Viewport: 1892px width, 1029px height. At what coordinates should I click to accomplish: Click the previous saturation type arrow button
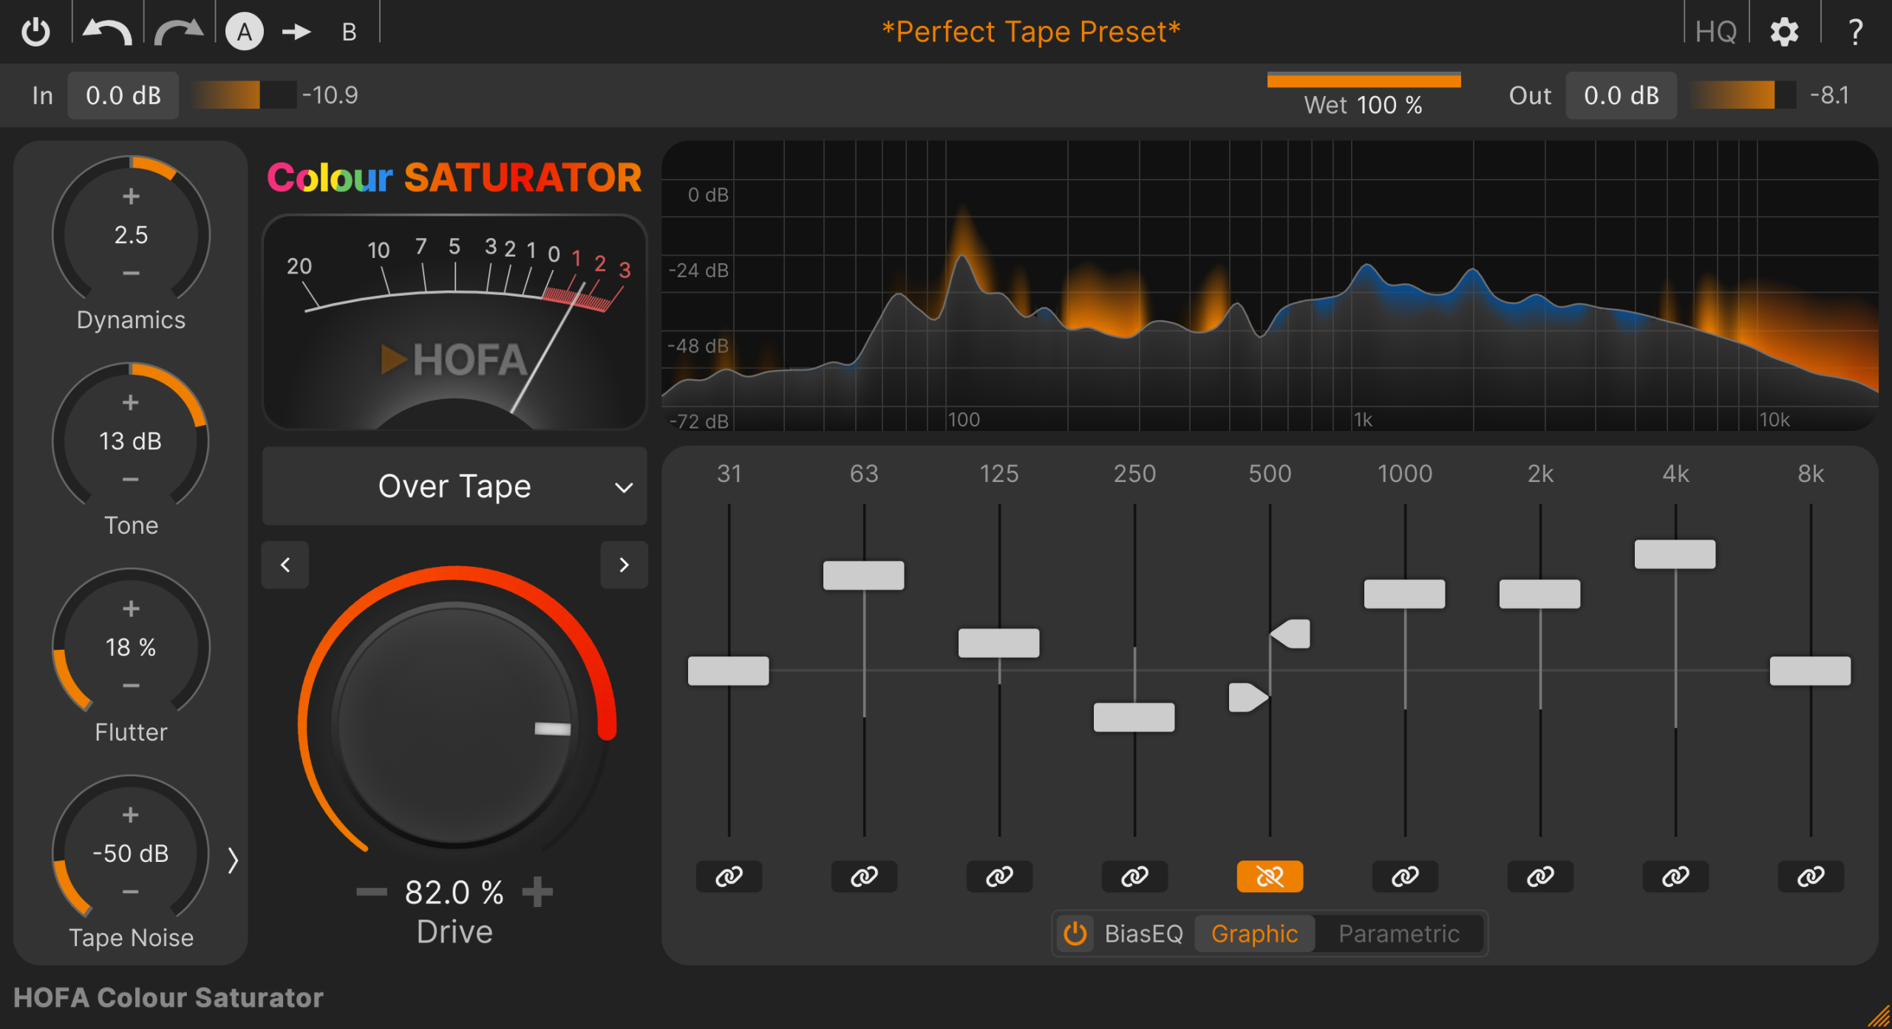tap(285, 565)
